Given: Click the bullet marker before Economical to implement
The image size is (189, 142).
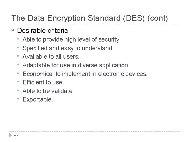Looking at the screenshot, I should point(18,74).
